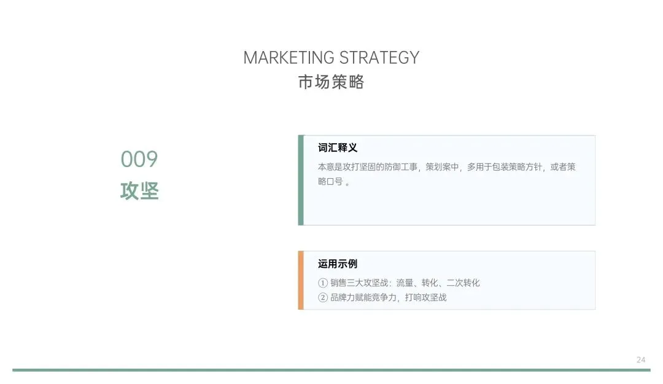Viewport: 663px width, 384px height.
Task: Click text 打响攻坚战 in second example
Action: pyautogui.click(x=425, y=297)
